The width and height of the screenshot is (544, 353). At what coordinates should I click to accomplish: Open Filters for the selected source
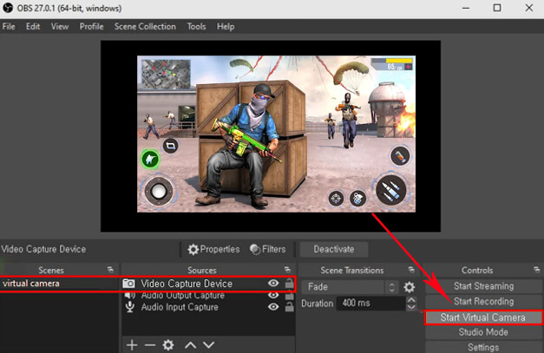(x=268, y=249)
